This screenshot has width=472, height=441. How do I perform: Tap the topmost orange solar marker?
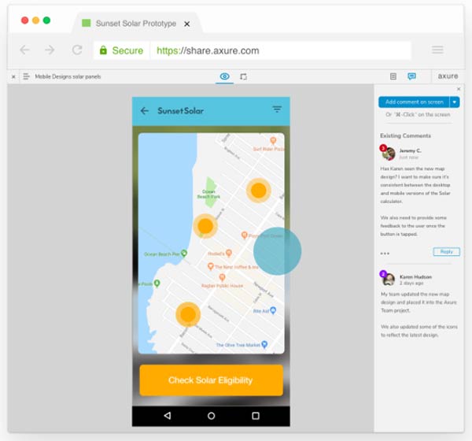click(259, 191)
